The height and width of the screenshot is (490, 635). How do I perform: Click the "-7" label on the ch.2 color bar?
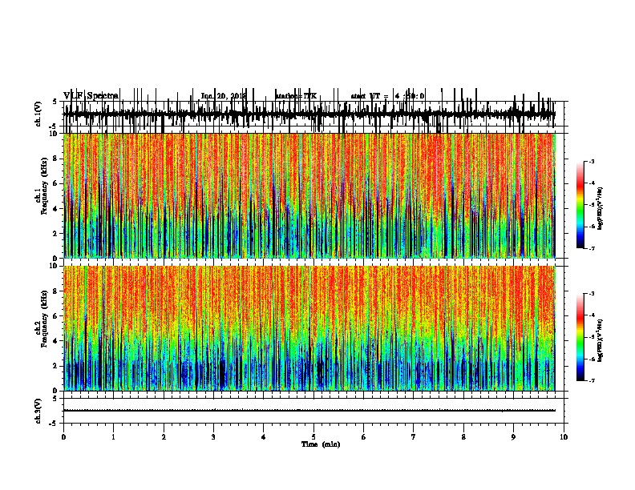pos(592,381)
